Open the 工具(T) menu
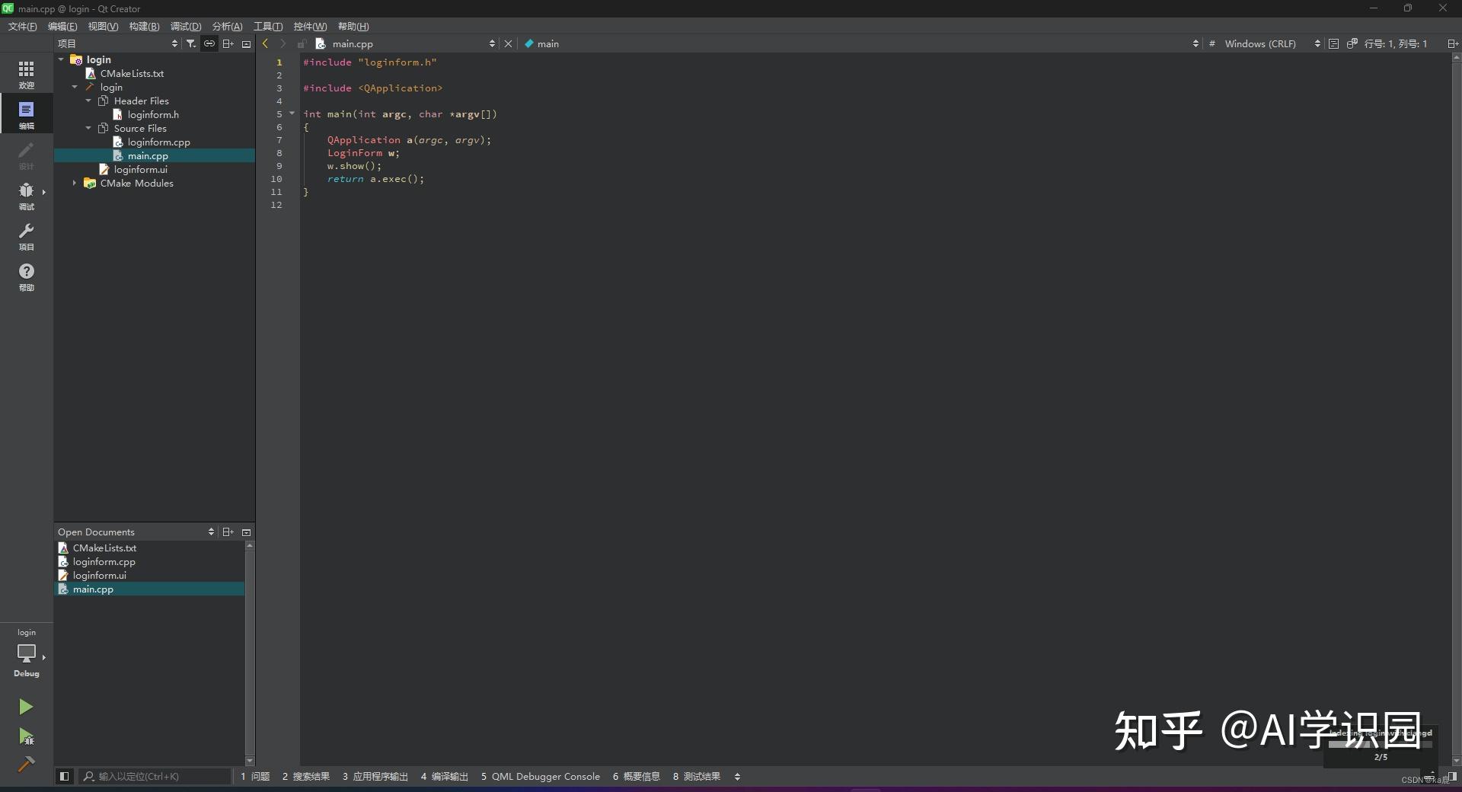This screenshot has width=1462, height=792. pyautogui.click(x=268, y=26)
